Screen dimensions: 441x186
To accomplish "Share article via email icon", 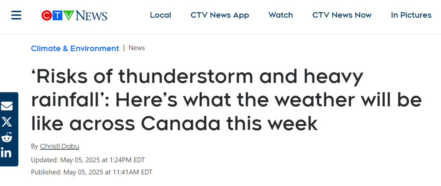I will 7,106.
